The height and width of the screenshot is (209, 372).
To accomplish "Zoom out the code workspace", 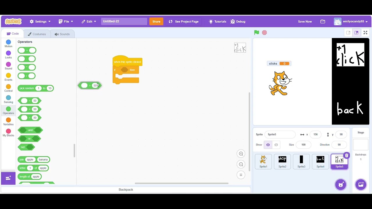I will (x=241, y=164).
